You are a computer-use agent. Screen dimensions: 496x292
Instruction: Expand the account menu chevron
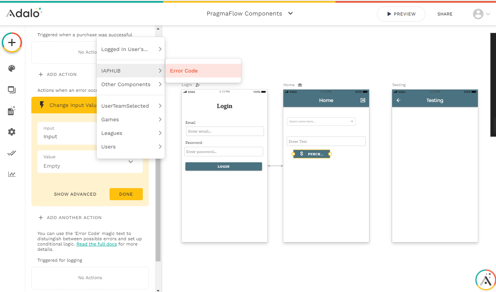tap(488, 14)
